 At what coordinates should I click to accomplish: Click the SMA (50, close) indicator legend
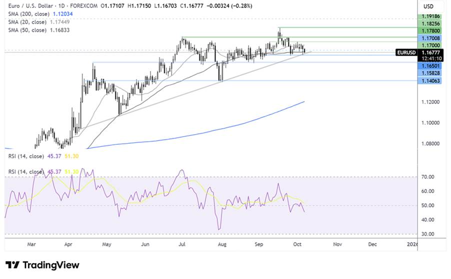(26, 30)
